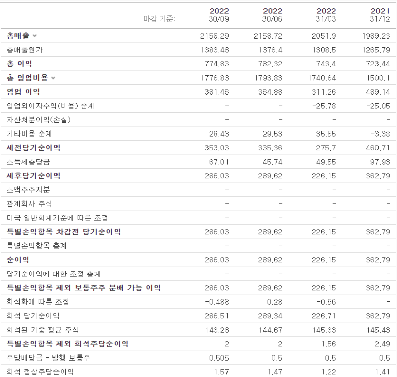The image size is (397, 377).
Task: Click diluted shares value 143,26
Action: point(217,330)
